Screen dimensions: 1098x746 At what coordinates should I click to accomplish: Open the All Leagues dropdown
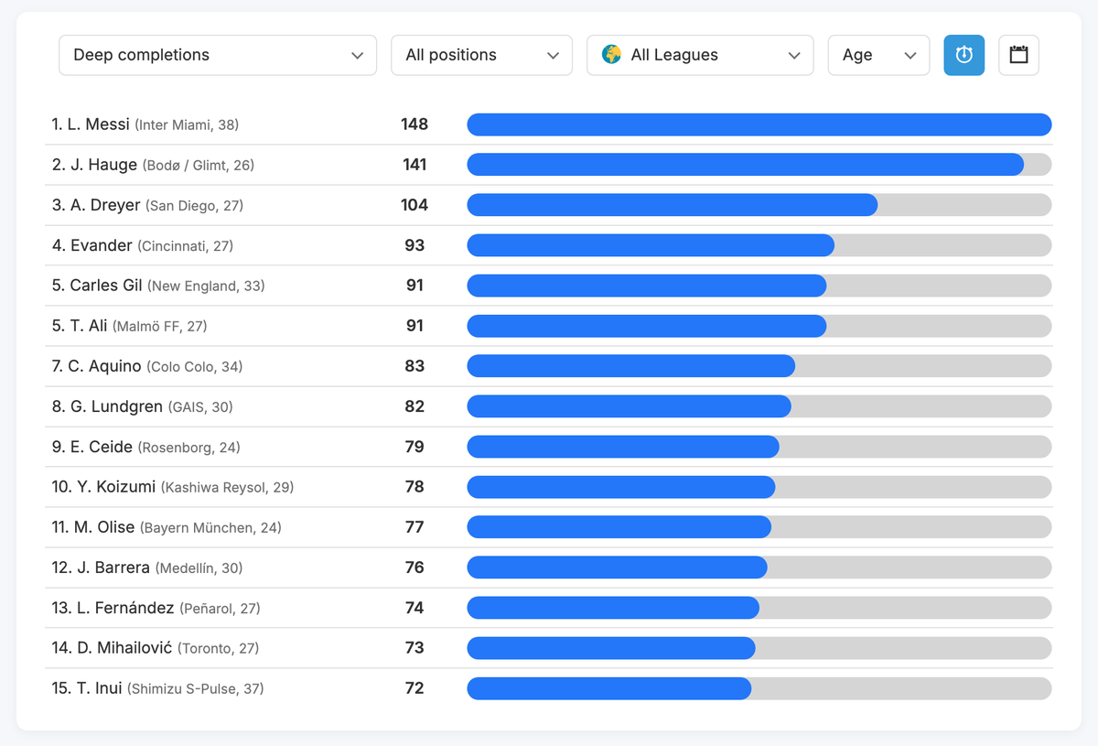click(x=700, y=55)
